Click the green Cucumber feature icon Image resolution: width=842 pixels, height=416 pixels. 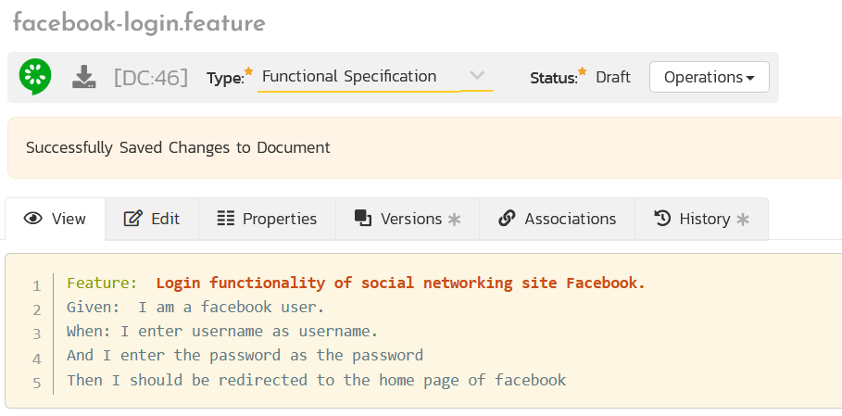35,76
